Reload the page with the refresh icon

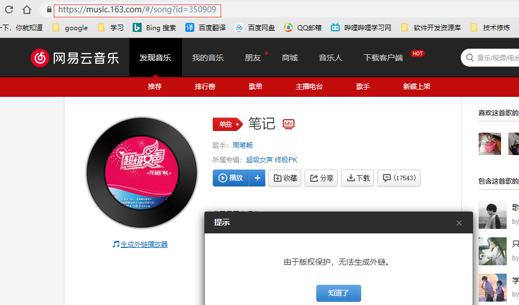tap(9, 10)
